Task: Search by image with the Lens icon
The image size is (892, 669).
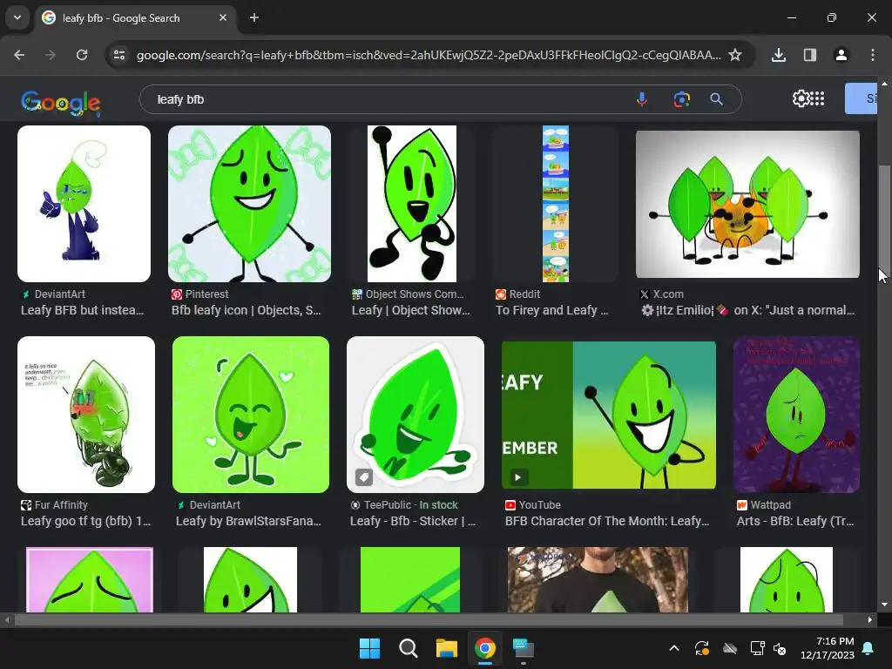Action: click(681, 99)
